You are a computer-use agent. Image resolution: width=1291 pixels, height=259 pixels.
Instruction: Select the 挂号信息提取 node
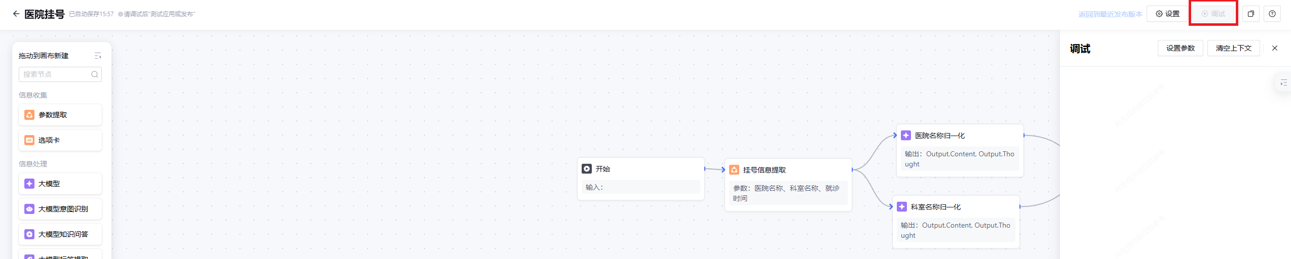point(787,170)
